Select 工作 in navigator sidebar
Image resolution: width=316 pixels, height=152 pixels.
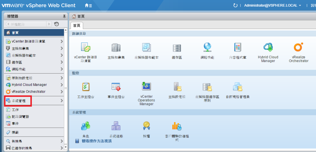[x=34, y=110]
